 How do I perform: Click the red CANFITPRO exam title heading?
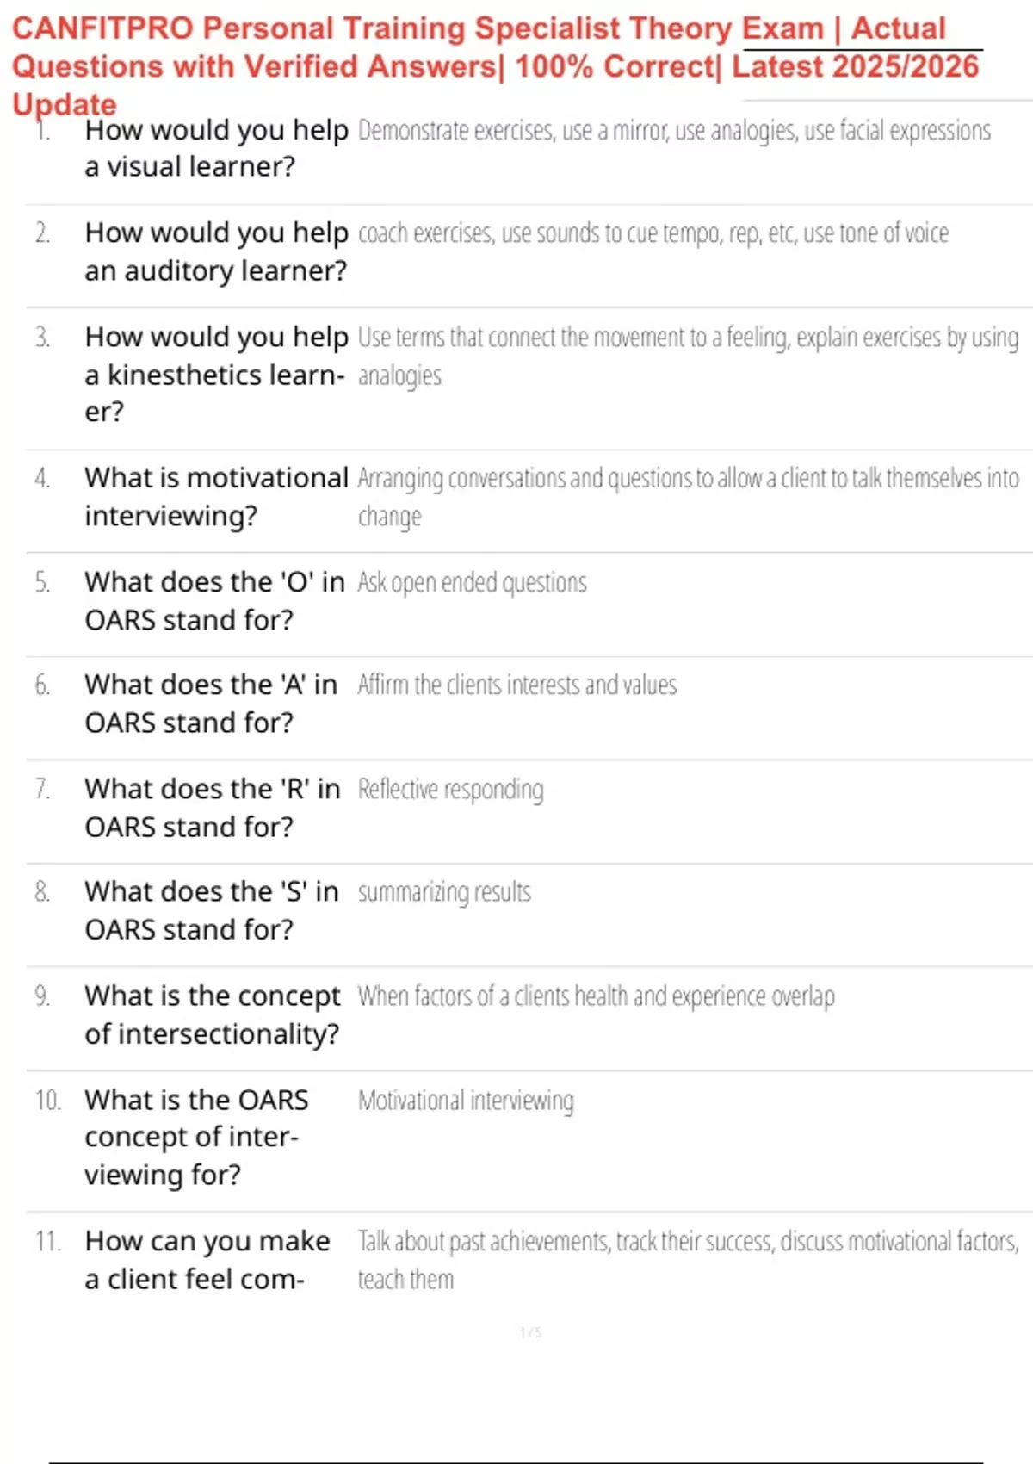[x=495, y=65]
